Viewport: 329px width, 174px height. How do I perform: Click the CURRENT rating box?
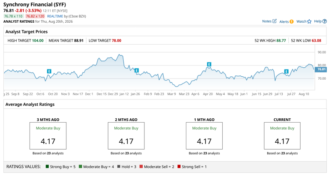(x=282, y=136)
